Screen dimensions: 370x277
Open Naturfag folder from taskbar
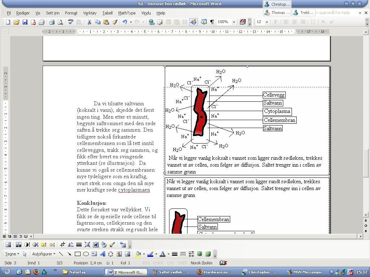pos(74,272)
